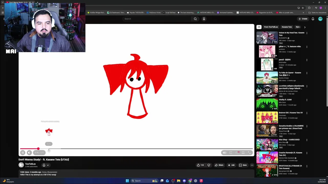Pause the video with the pause button
The height and width of the screenshot is (184, 328).
click(x=23, y=153)
